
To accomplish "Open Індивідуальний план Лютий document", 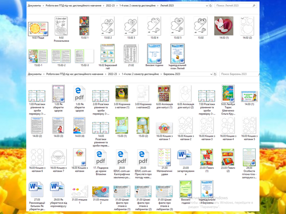I will click(177, 54).
